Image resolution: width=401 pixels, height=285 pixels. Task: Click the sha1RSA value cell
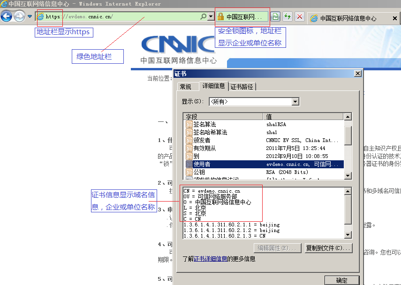coord(276,125)
